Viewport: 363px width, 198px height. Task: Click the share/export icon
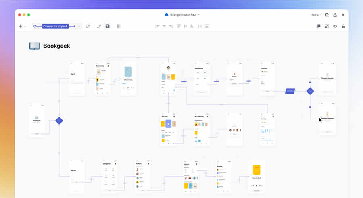point(335,15)
